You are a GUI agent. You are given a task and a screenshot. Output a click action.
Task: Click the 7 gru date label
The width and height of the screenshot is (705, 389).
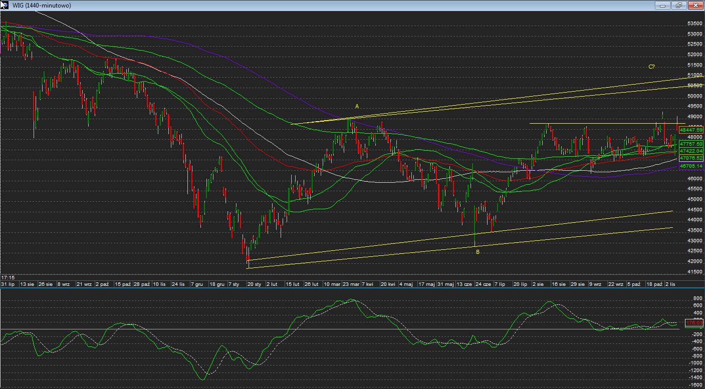[x=196, y=284]
